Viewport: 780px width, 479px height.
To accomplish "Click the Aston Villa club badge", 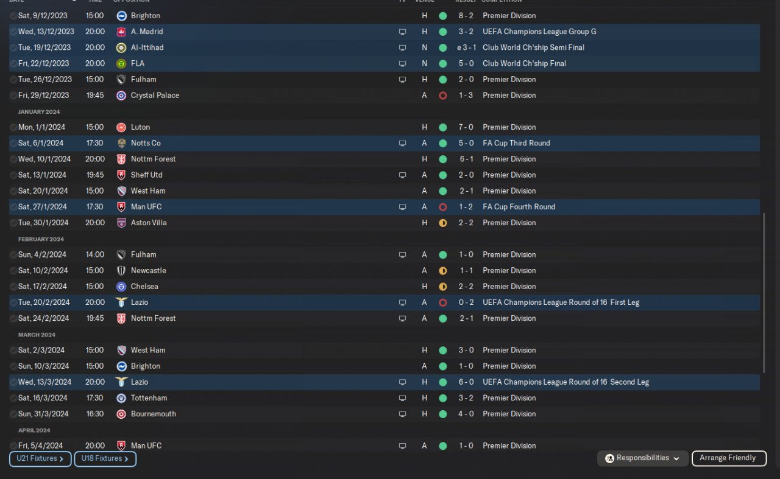I will tap(121, 223).
